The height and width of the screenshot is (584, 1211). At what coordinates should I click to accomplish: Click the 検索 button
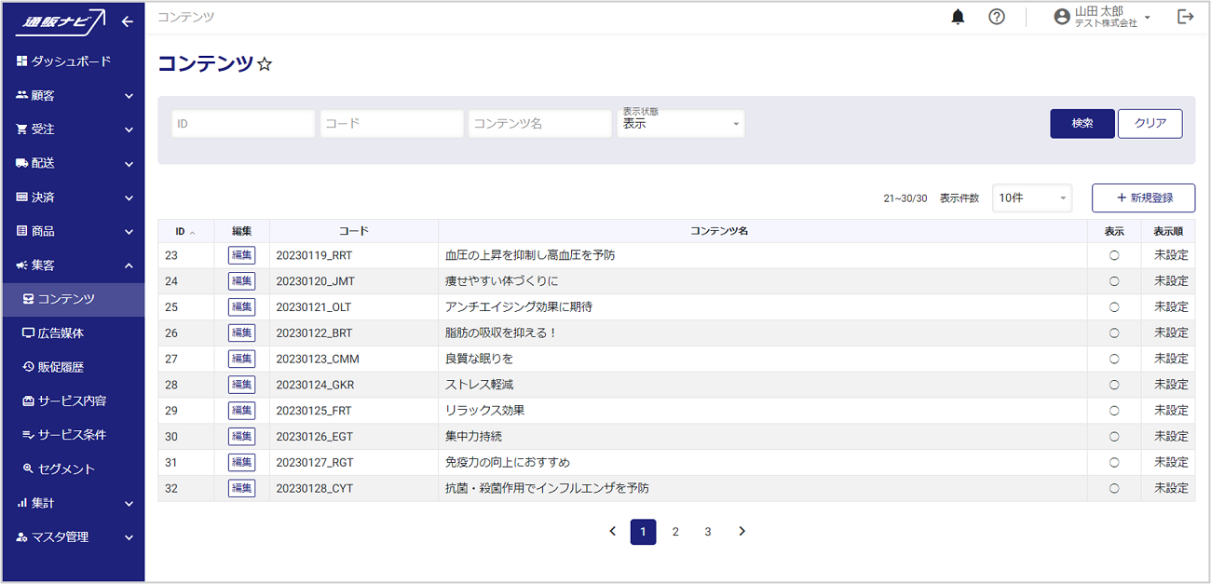pyautogui.click(x=1082, y=123)
